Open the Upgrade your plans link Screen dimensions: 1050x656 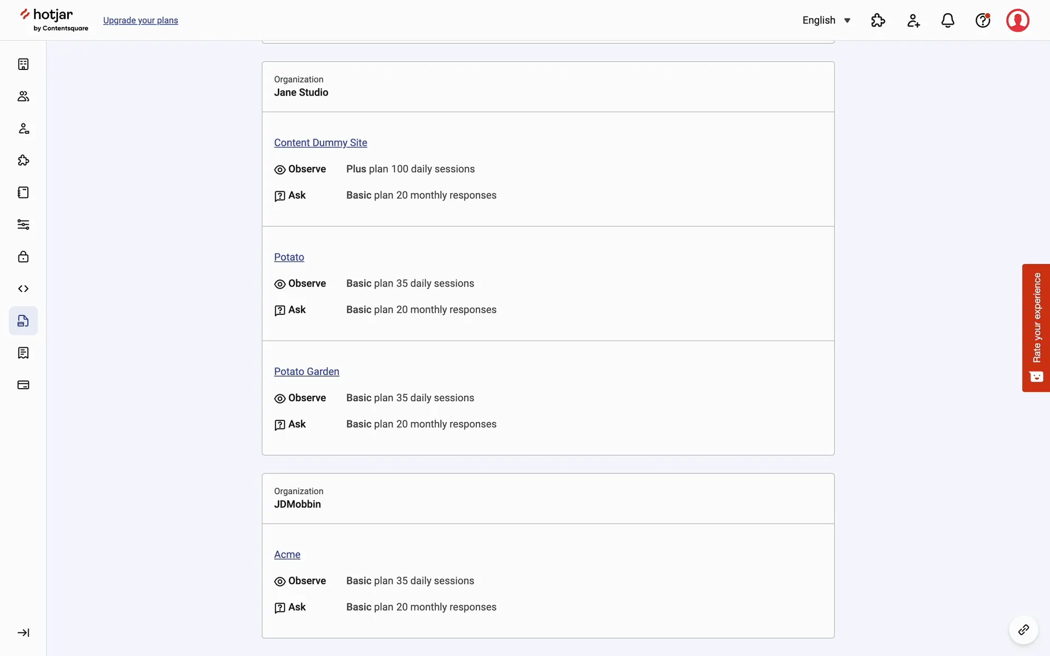(x=141, y=20)
